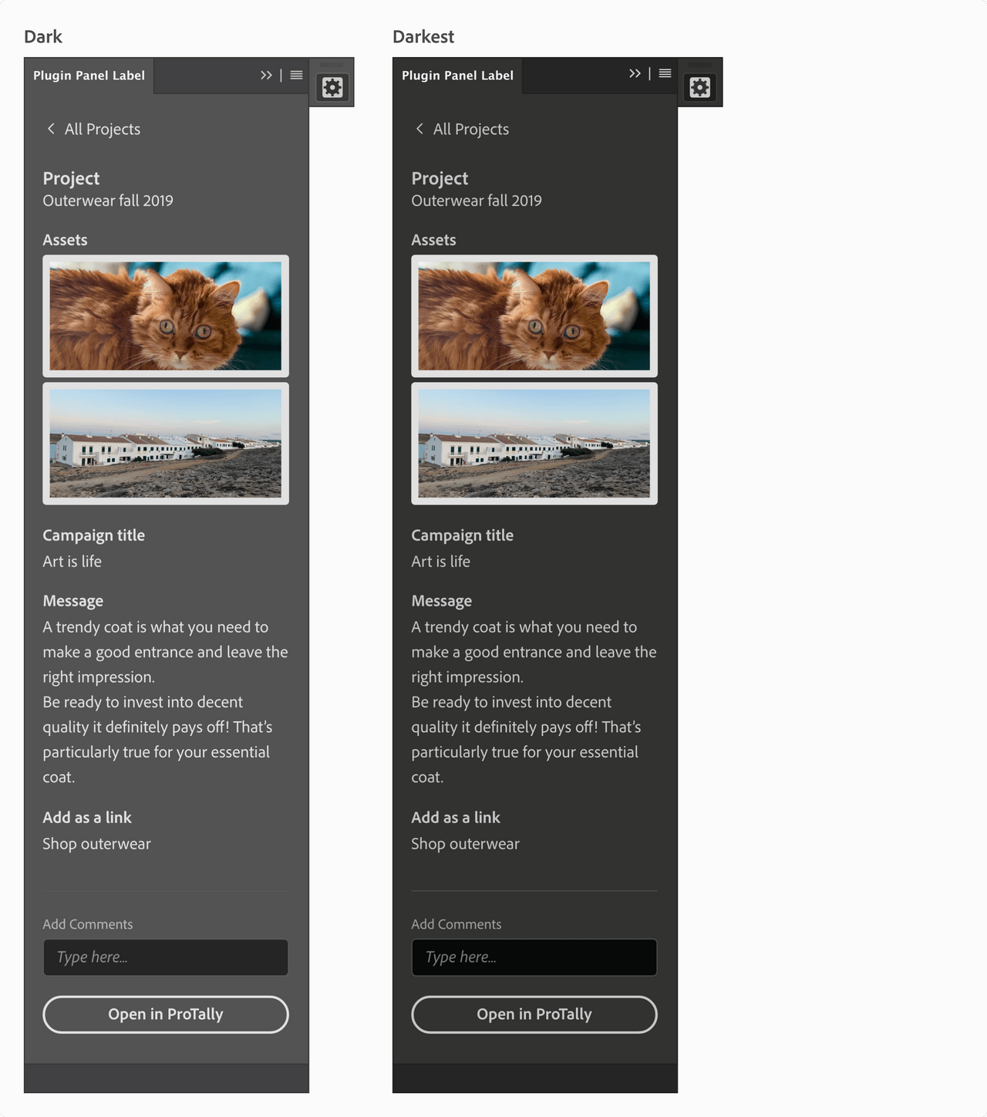
Task: Open the cat asset in the Darkest panel
Action: click(x=534, y=315)
